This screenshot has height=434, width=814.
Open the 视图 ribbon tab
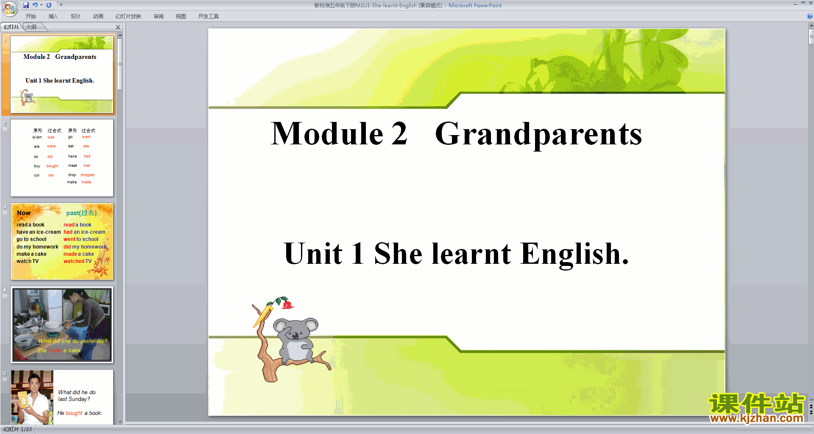tap(181, 17)
